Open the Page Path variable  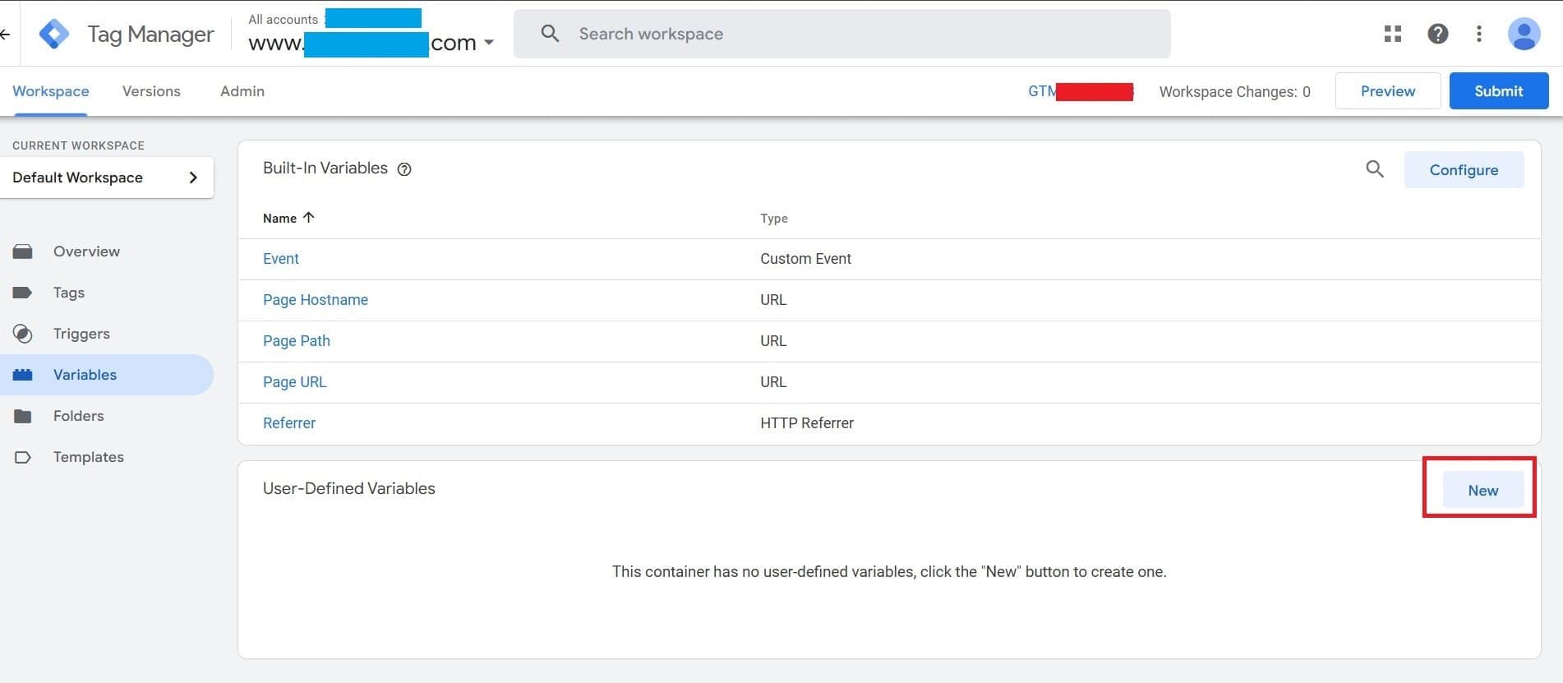297,341
